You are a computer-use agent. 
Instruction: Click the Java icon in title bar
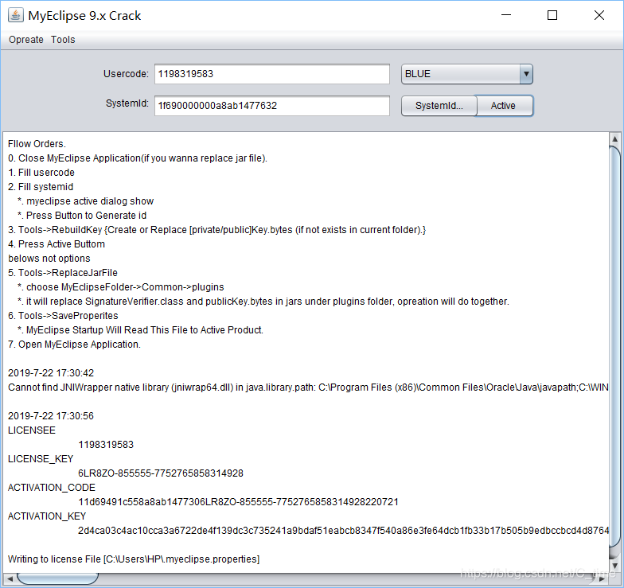click(16, 15)
